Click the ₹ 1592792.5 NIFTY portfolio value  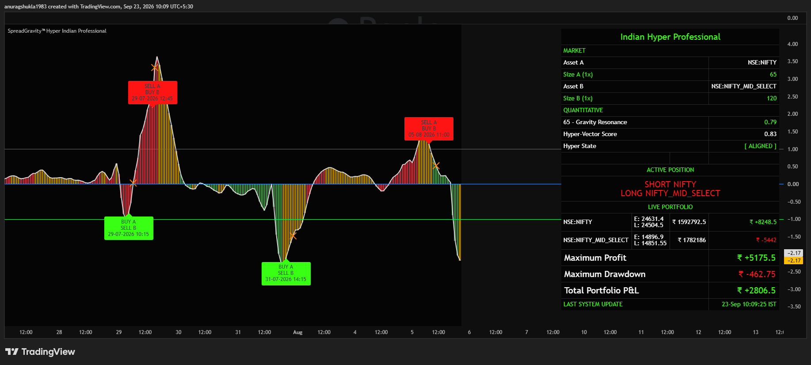[689, 222]
